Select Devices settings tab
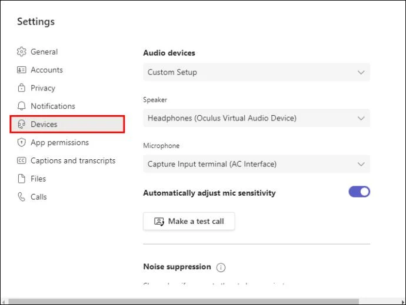Image resolution: width=406 pixels, height=305 pixels. tap(67, 125)
